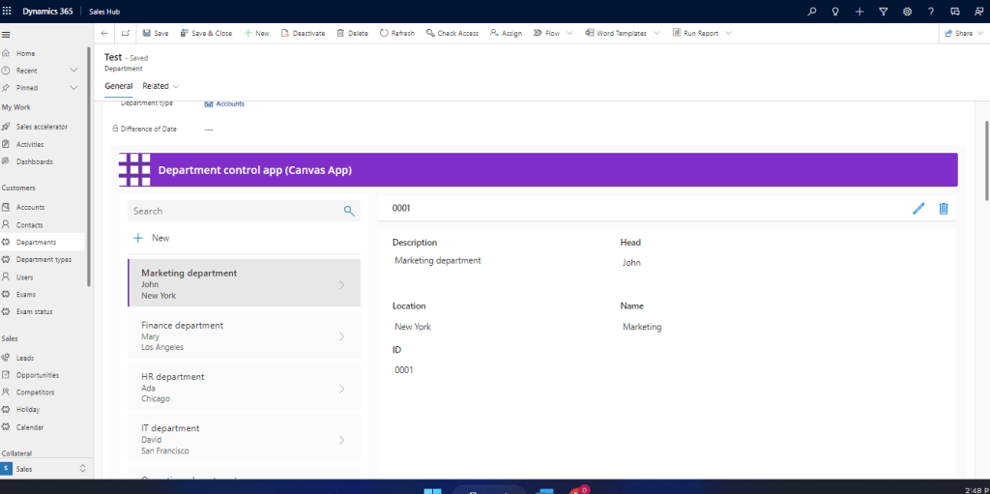990x494 pixels.
Task: Expand the Pinned section chevron
Action: (x=74, y=88)
